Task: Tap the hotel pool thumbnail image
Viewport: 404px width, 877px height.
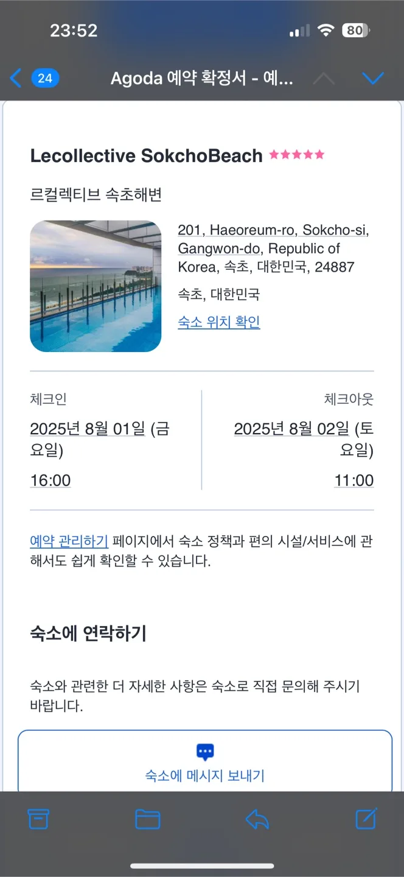Action: 96,286
